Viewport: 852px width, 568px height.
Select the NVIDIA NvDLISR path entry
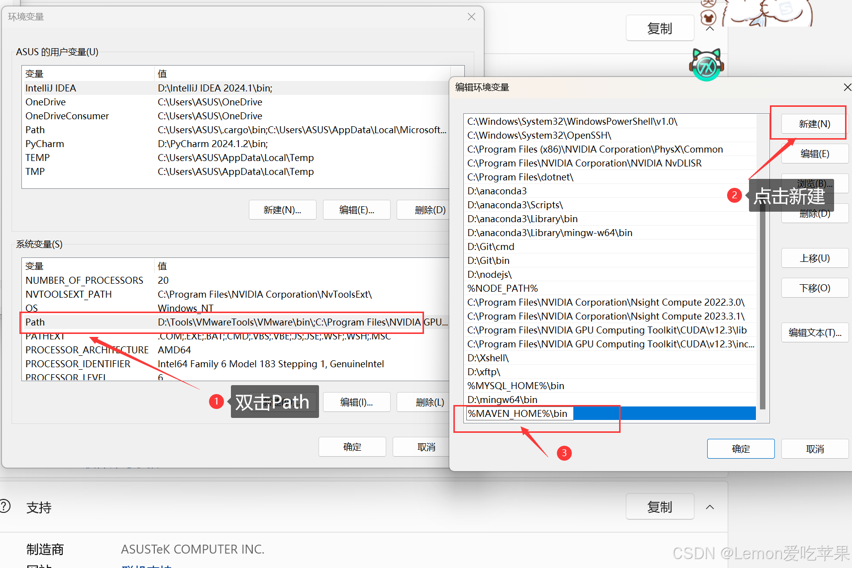[610, 163]
